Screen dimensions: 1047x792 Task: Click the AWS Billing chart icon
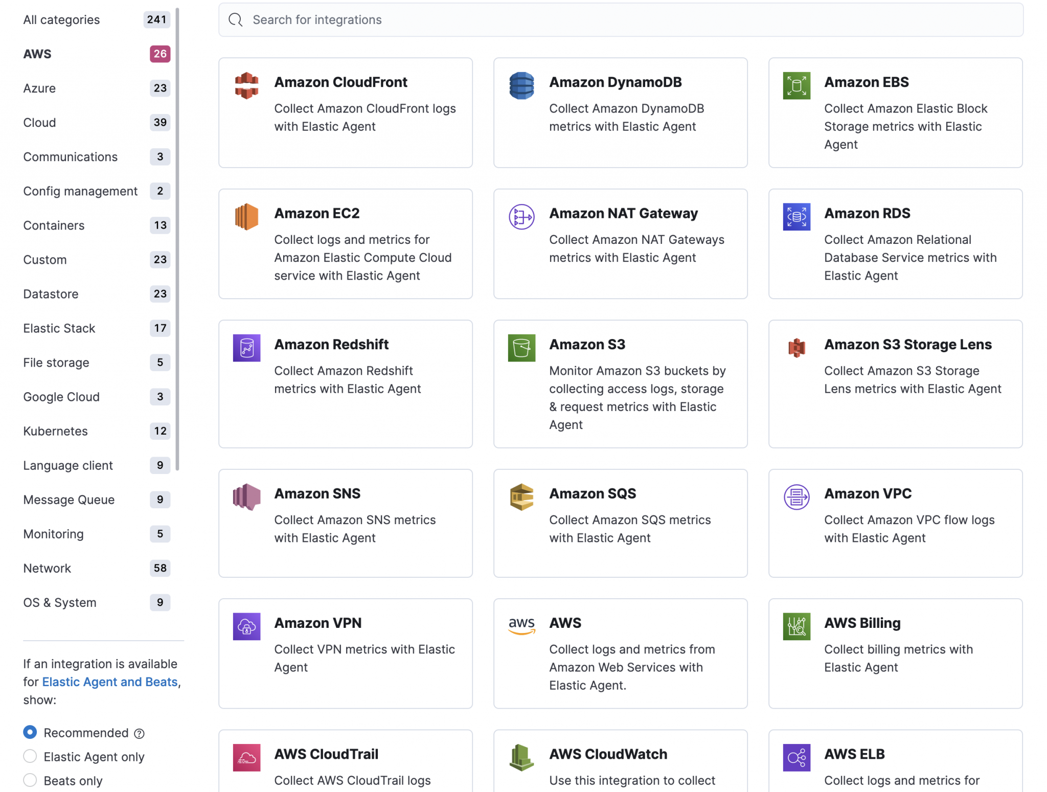(x=796, y=626)
